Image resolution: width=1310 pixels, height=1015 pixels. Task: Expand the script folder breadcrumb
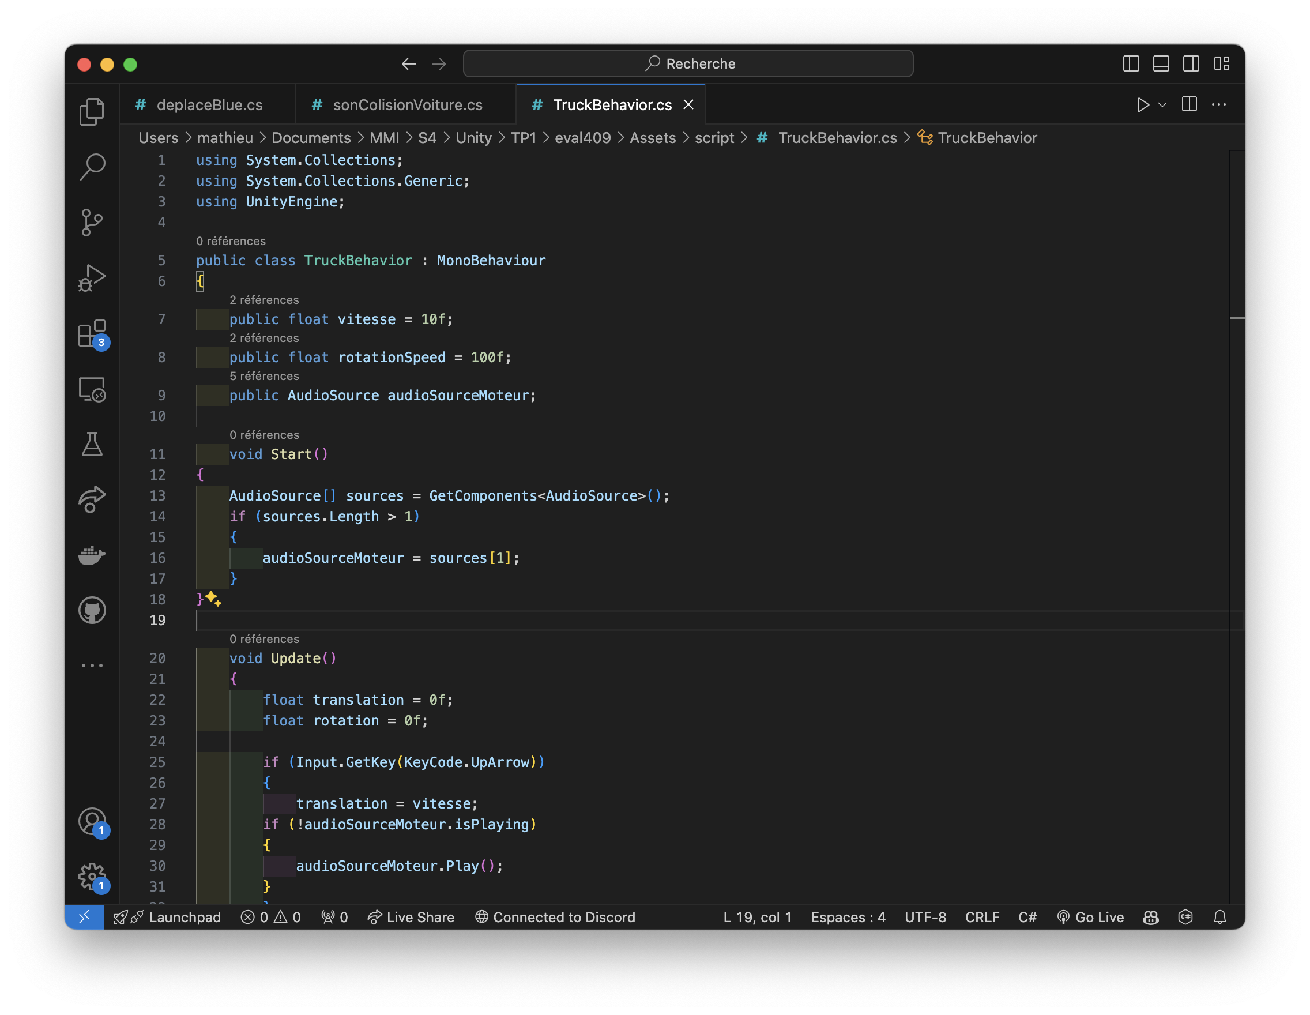(x=714, y=138)
